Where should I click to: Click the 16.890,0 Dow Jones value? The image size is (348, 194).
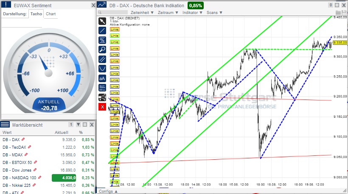tap(68, 170)
